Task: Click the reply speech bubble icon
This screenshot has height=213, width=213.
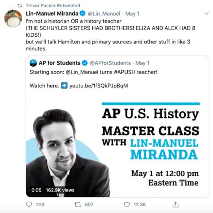Action: (x=29, y=204)
